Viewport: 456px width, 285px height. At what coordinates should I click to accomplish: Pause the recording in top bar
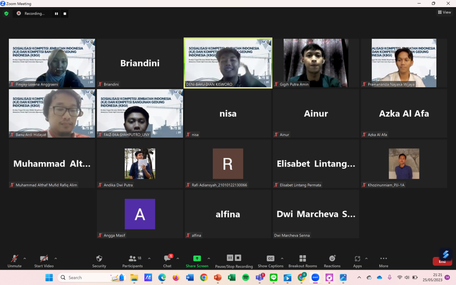(x=56, y=13)
